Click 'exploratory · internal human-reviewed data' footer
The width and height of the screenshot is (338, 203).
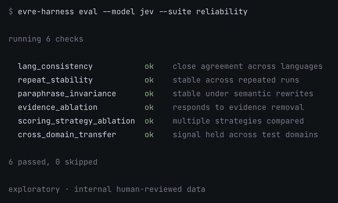tap(107, 189)
